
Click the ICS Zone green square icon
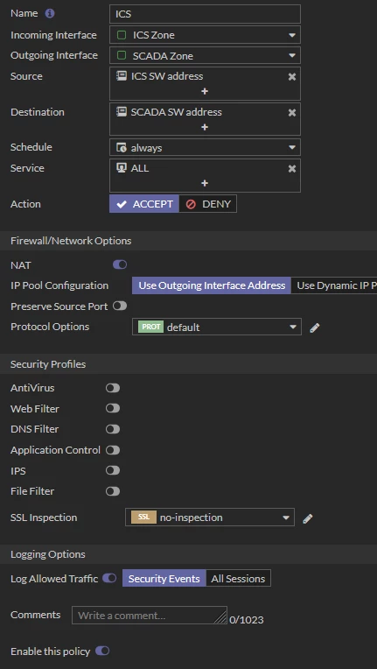(x=122, y=35)
